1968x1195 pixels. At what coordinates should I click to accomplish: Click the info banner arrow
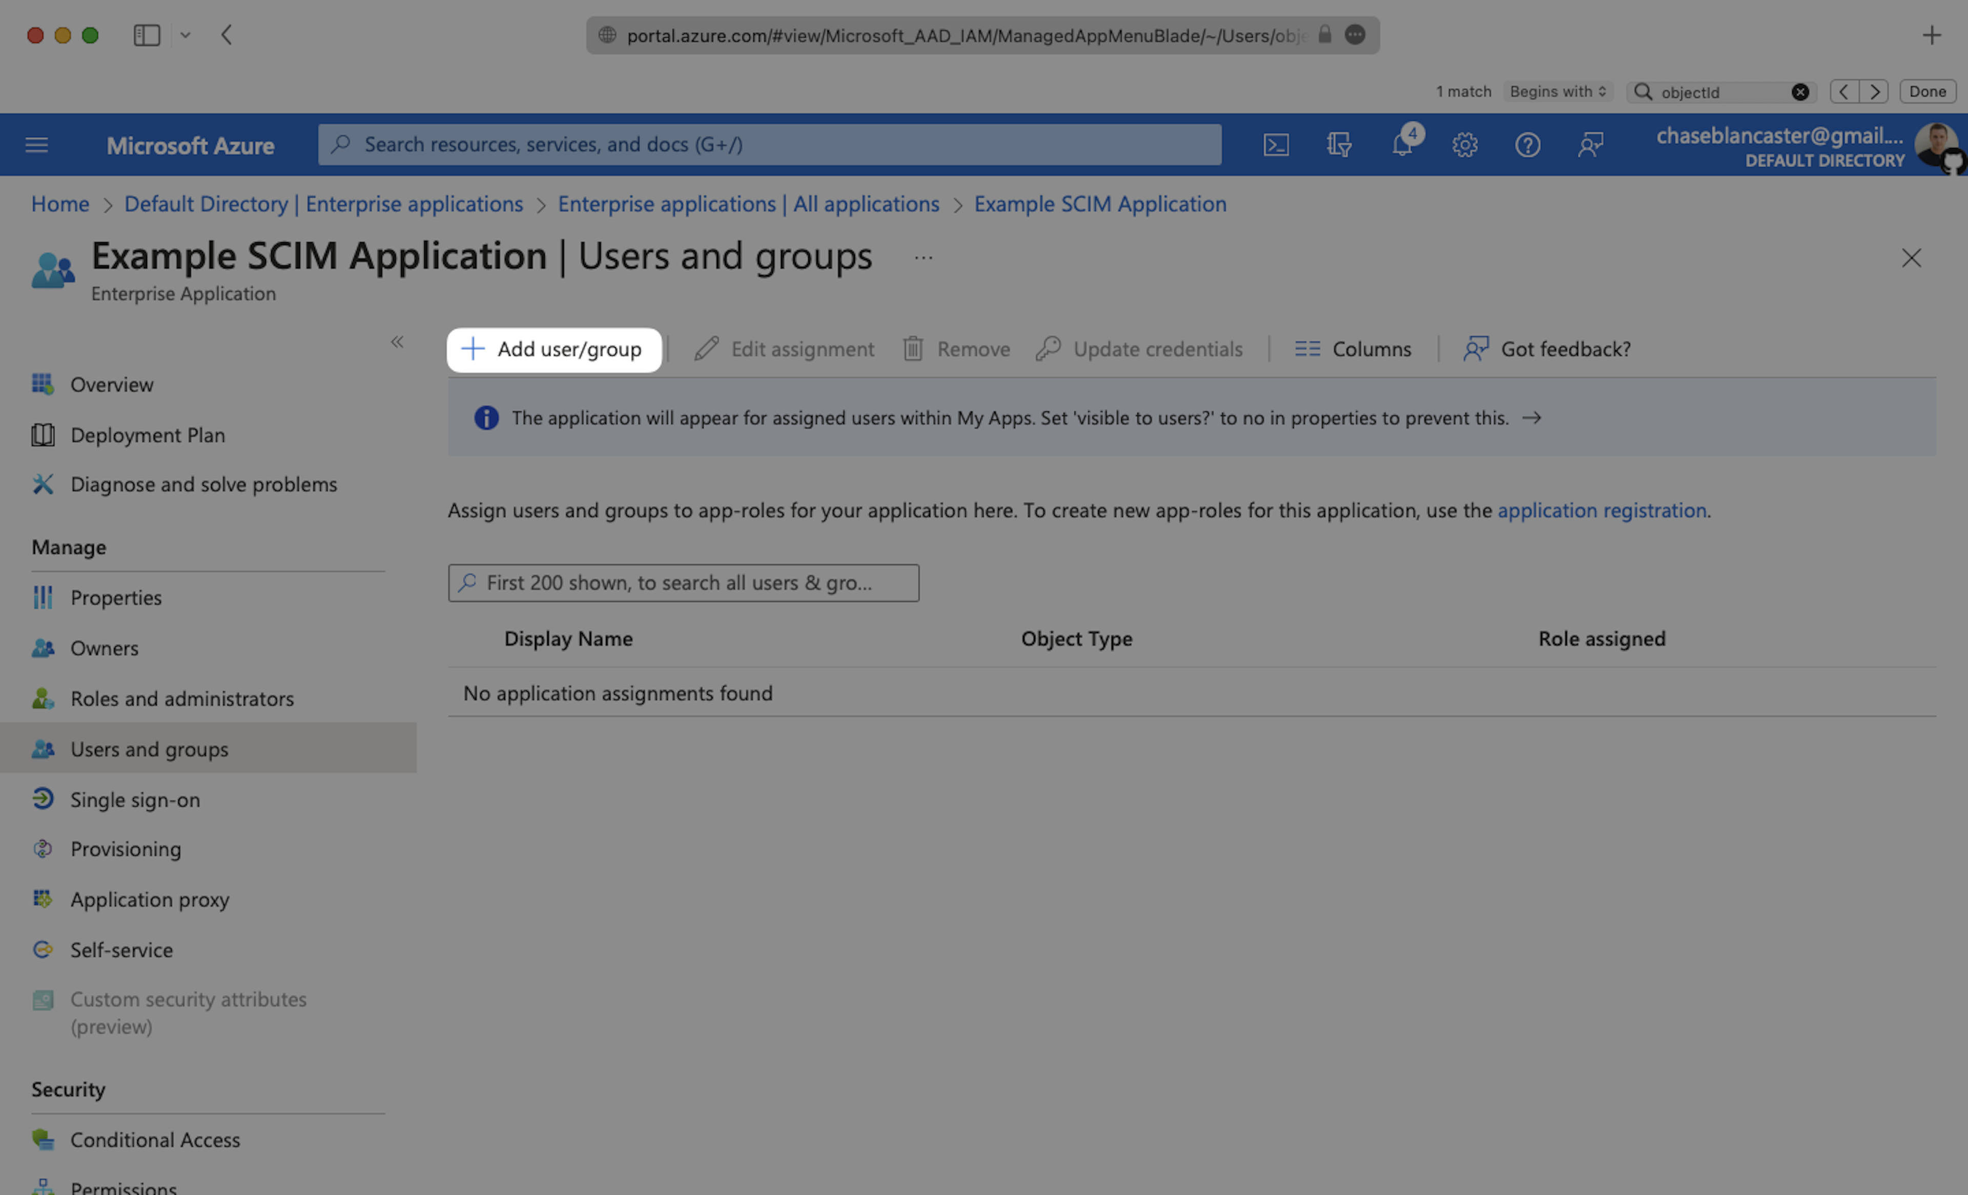tap(1531, 417)
